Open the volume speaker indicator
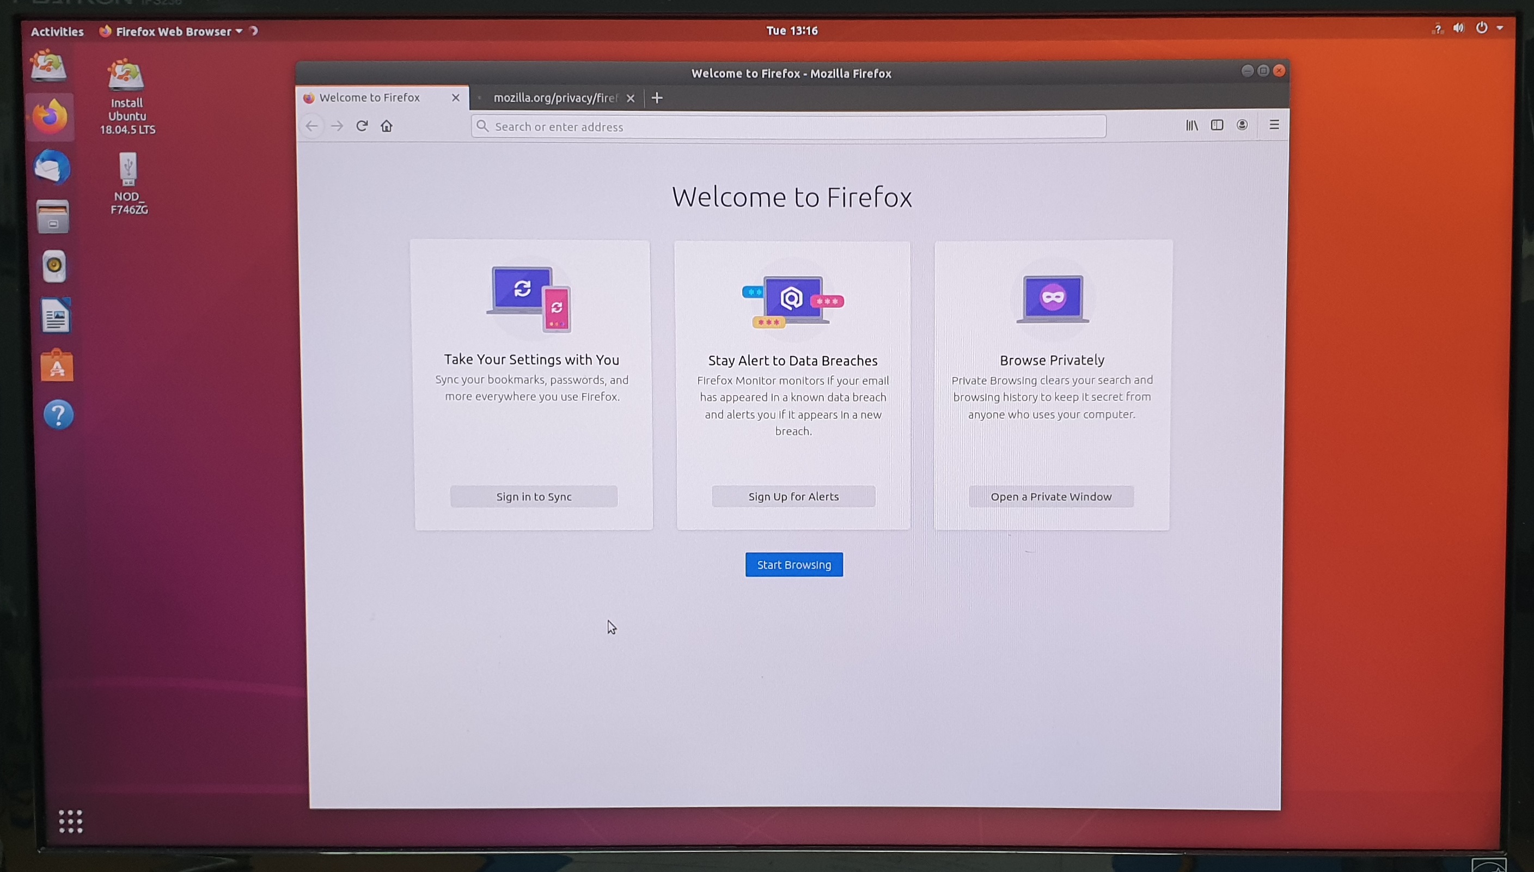 coord(1459,28)
